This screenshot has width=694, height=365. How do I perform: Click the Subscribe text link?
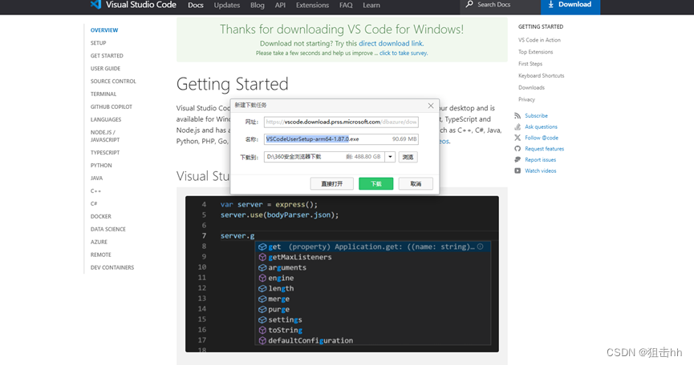tap(536, 115)
